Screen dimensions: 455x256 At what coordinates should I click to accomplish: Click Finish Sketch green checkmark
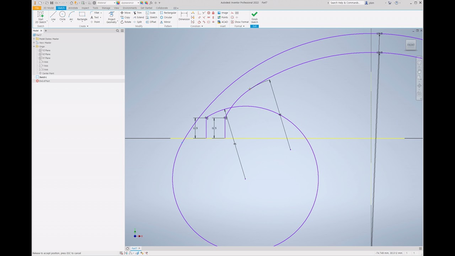[x=255, y=17]
